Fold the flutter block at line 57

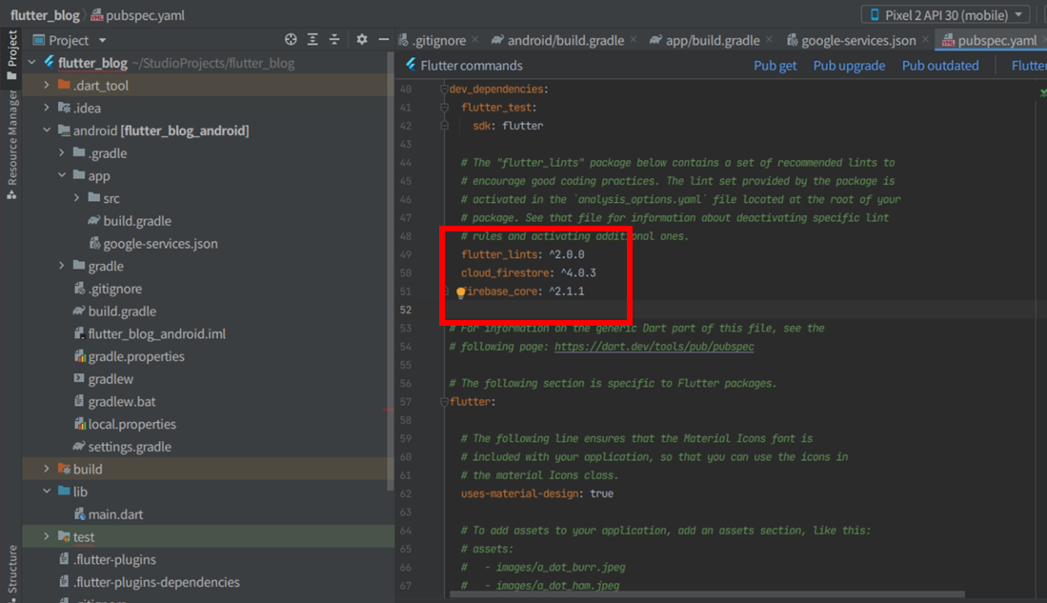(444, 402)
